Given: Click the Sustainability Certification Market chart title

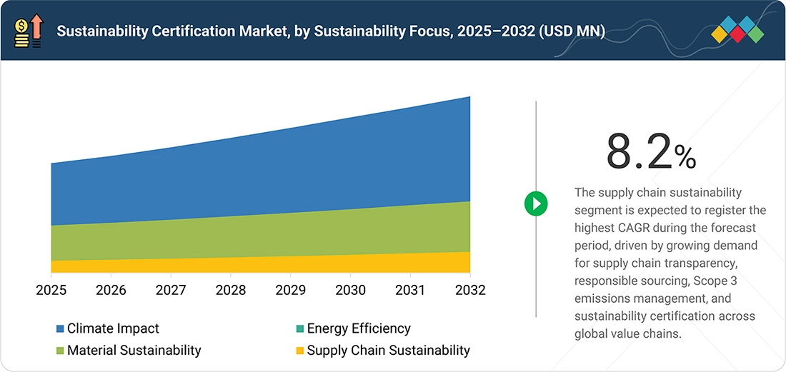Looking at the screenshot, I should 331,31.
